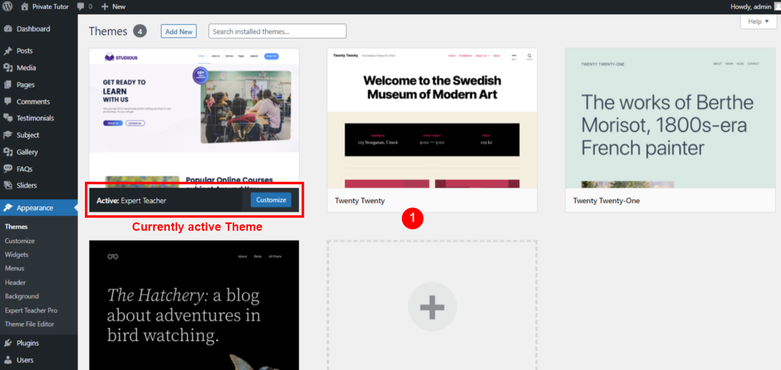Click the New text in admin bar
Screen dimensions: 781x370
click(119, 6)
